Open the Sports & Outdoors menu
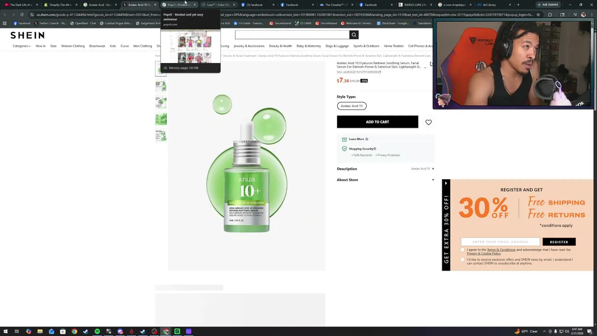 (367, 46)
